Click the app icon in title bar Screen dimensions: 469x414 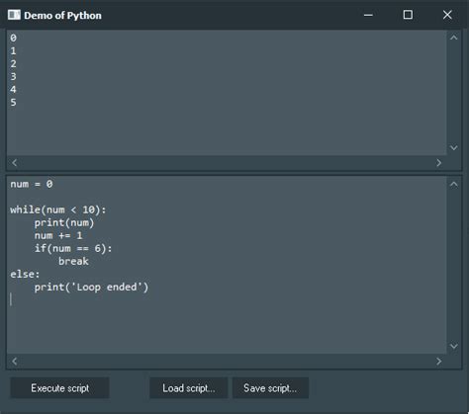(x=14, y=15)
